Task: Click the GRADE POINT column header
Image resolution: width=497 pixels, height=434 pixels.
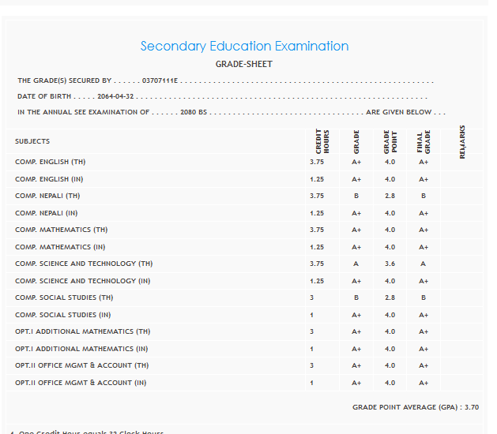Action: (x=389, y=141)
